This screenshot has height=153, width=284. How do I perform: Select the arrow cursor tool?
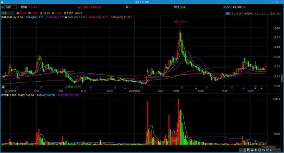pyautogui.click(x=256, y=150)
